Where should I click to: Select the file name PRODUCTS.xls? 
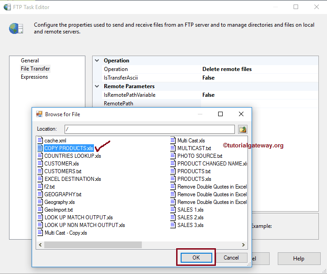tap(194, 179)
